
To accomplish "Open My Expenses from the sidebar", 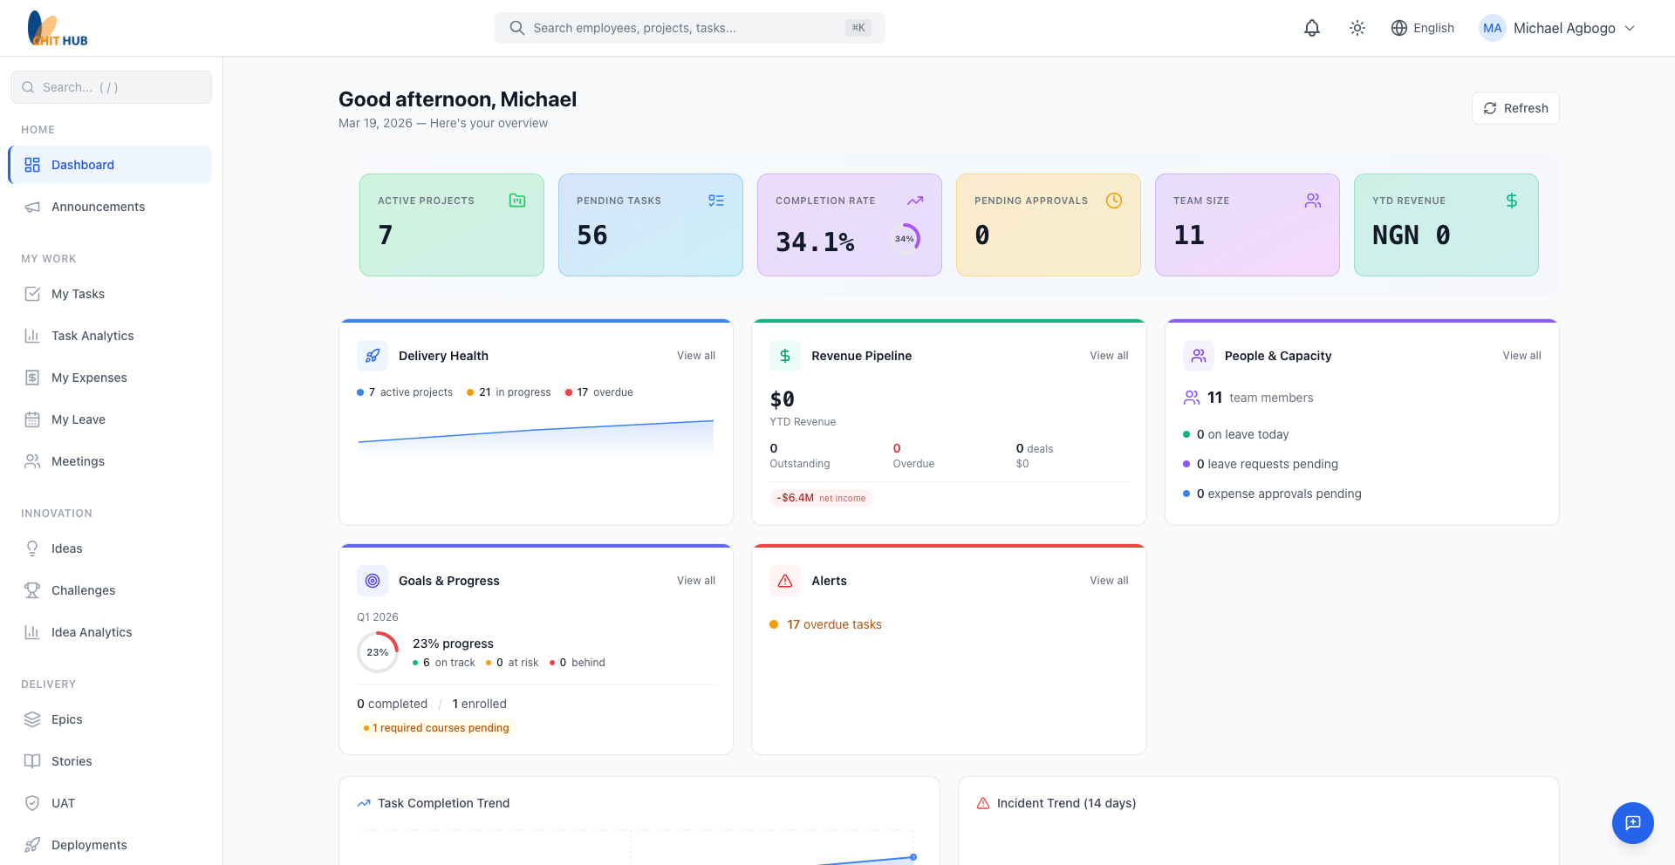I will point(90,377).
